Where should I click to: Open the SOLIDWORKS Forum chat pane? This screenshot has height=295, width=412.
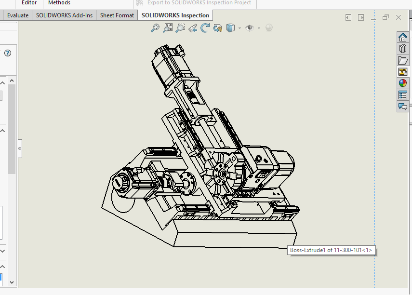pyautogui.click(x=402, y=107)
